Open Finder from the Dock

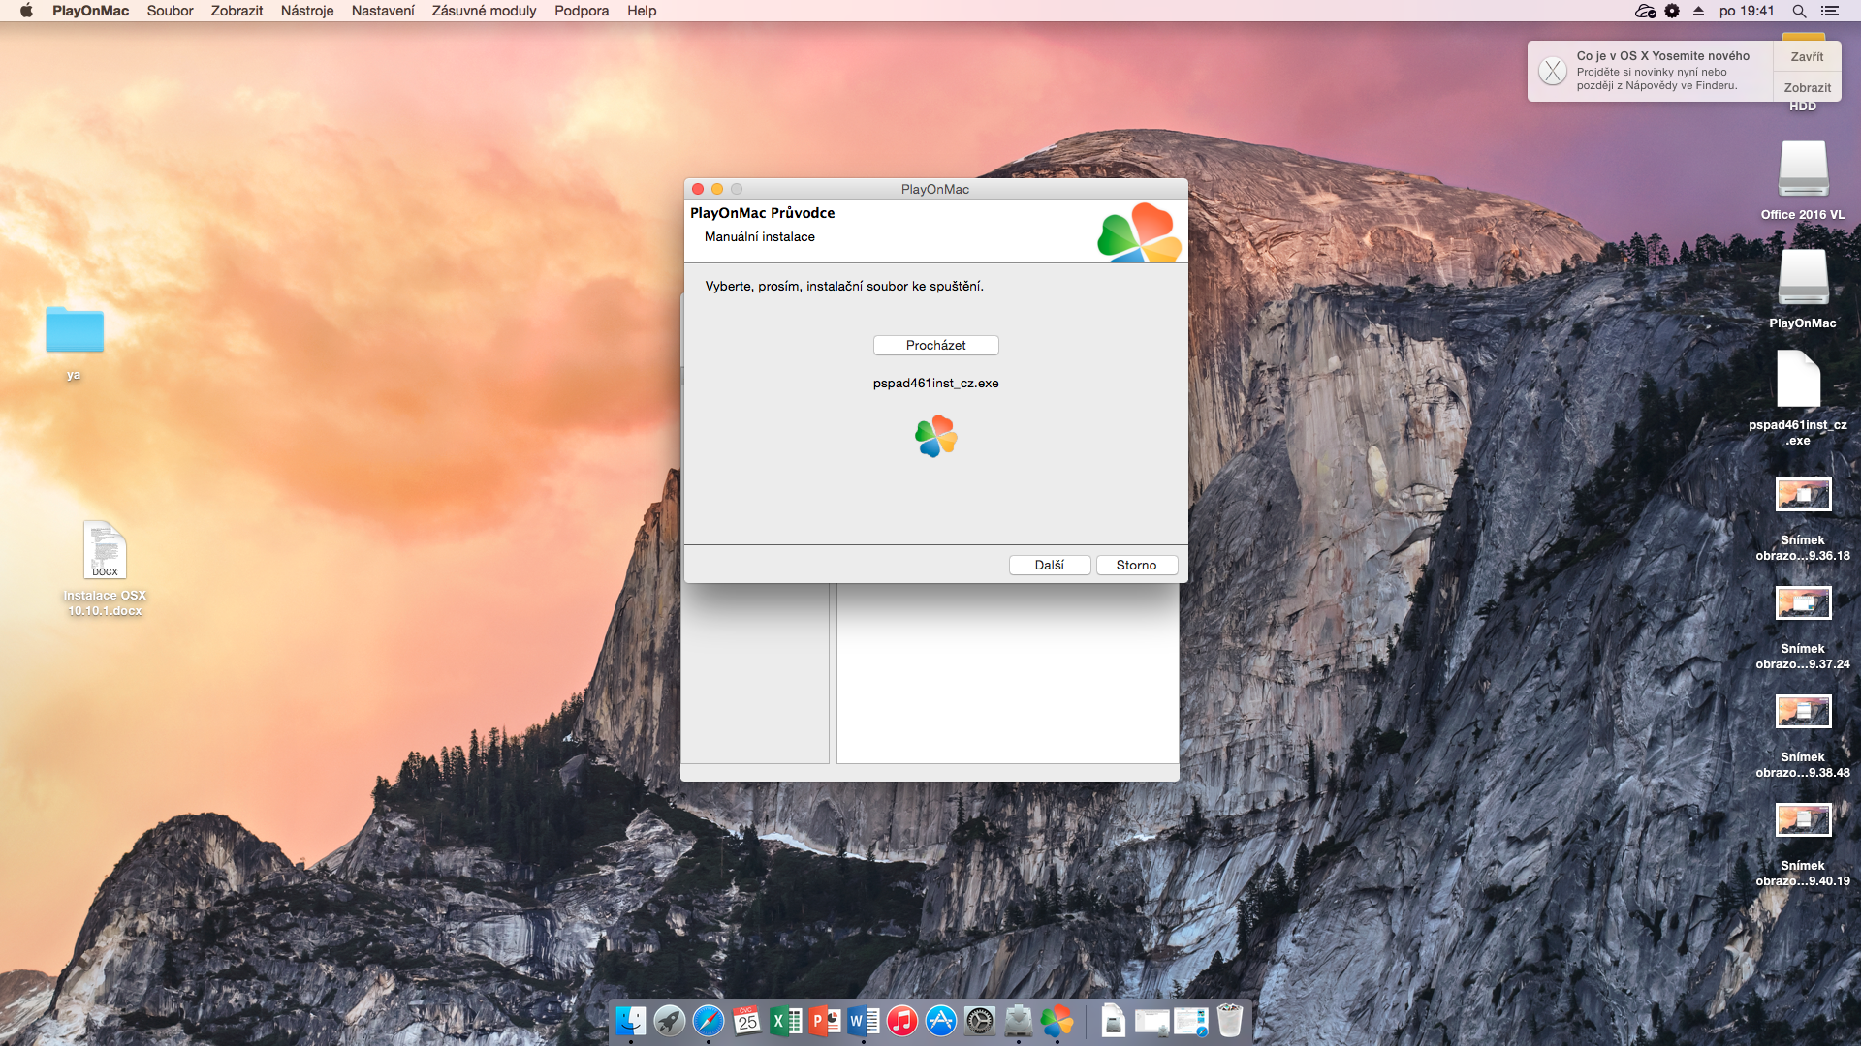[631, 1019]
